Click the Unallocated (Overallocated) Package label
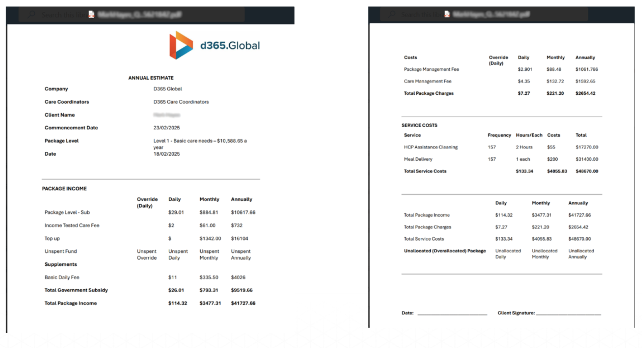Screen dimensions: 642x348 pos(445,251)
